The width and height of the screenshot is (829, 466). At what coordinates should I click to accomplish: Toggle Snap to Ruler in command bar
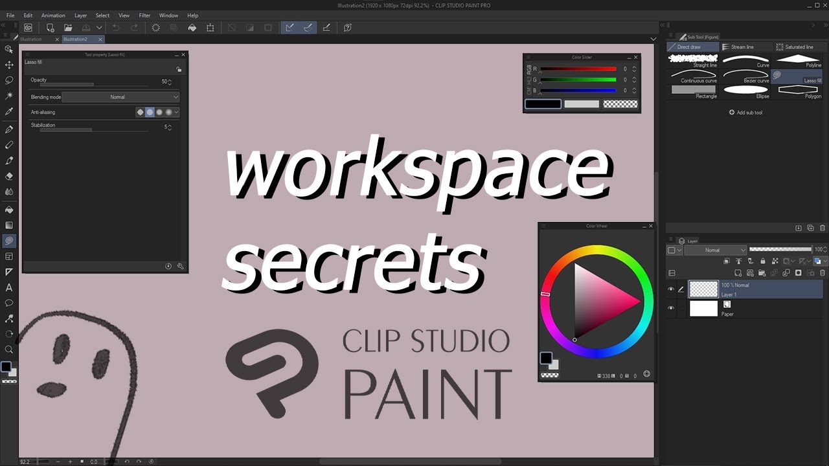pyautogui.click(x=290, y=28)
